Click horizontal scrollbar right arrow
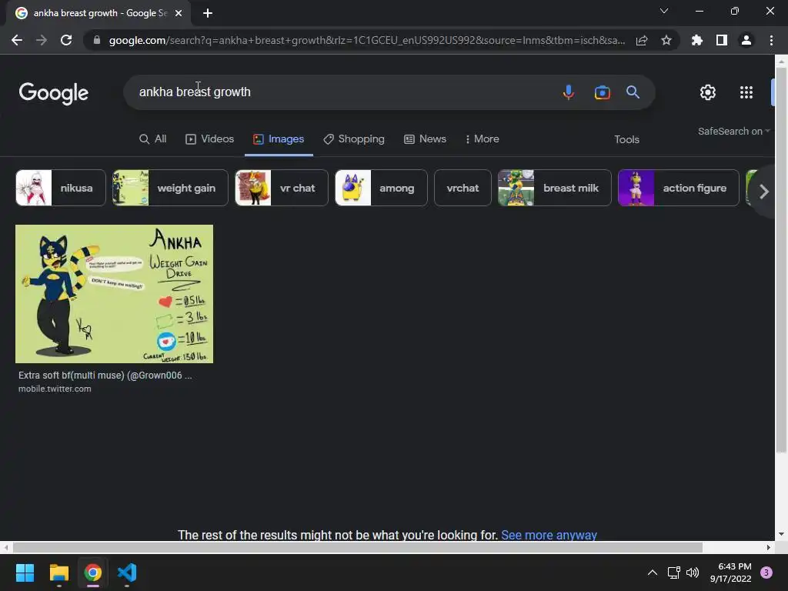788x591 pixels. [x=769, y=547]
